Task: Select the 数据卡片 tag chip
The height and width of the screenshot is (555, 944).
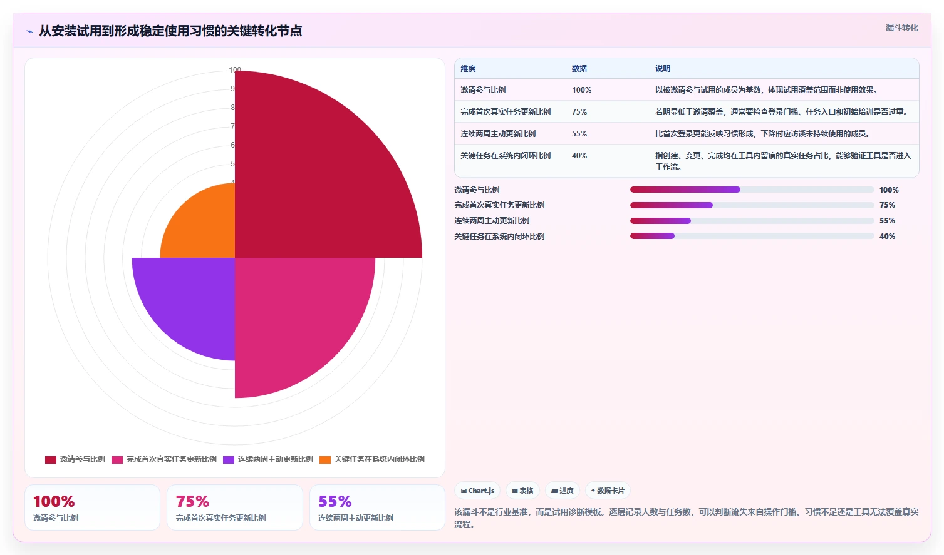Action: (608, 491)
